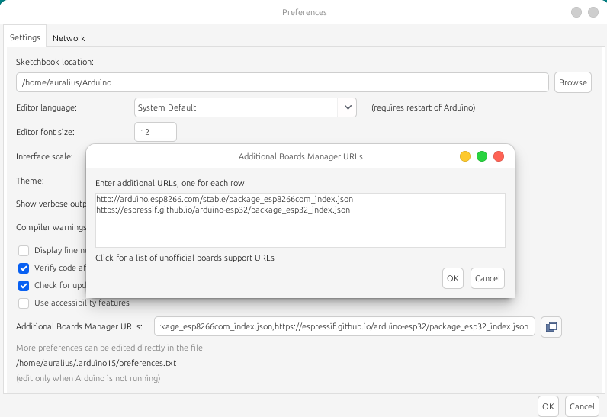607x417 pixels.
Task: Open the preferences.txt file path link
Action: pos(96,363)
